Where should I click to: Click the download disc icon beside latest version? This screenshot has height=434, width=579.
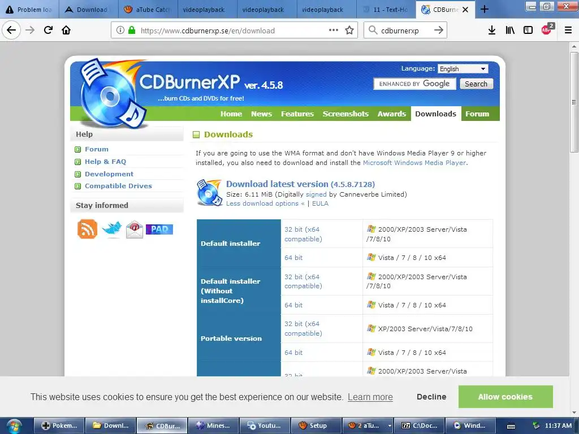click(209, 192)
